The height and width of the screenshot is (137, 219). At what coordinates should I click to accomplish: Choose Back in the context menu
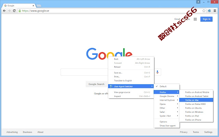(x=131, y=59)
